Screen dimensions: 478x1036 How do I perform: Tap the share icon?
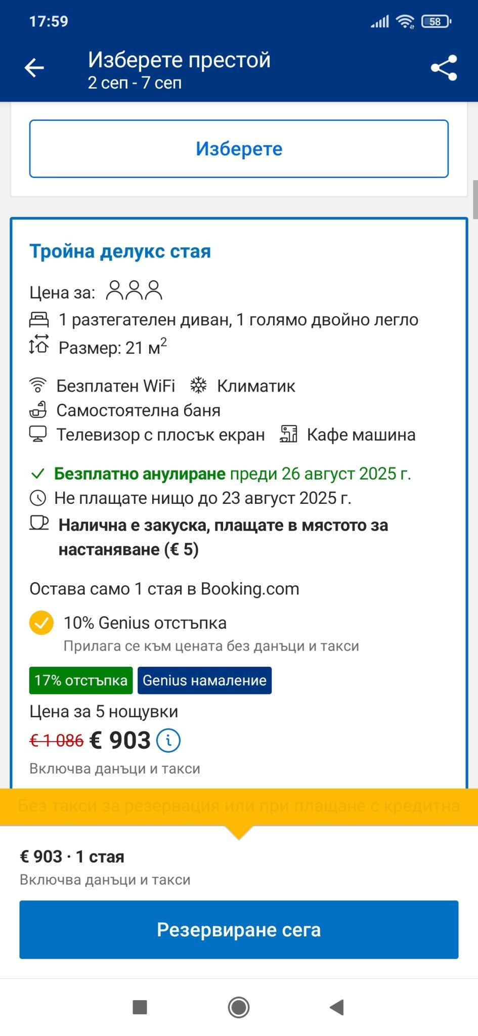point(444,68)
